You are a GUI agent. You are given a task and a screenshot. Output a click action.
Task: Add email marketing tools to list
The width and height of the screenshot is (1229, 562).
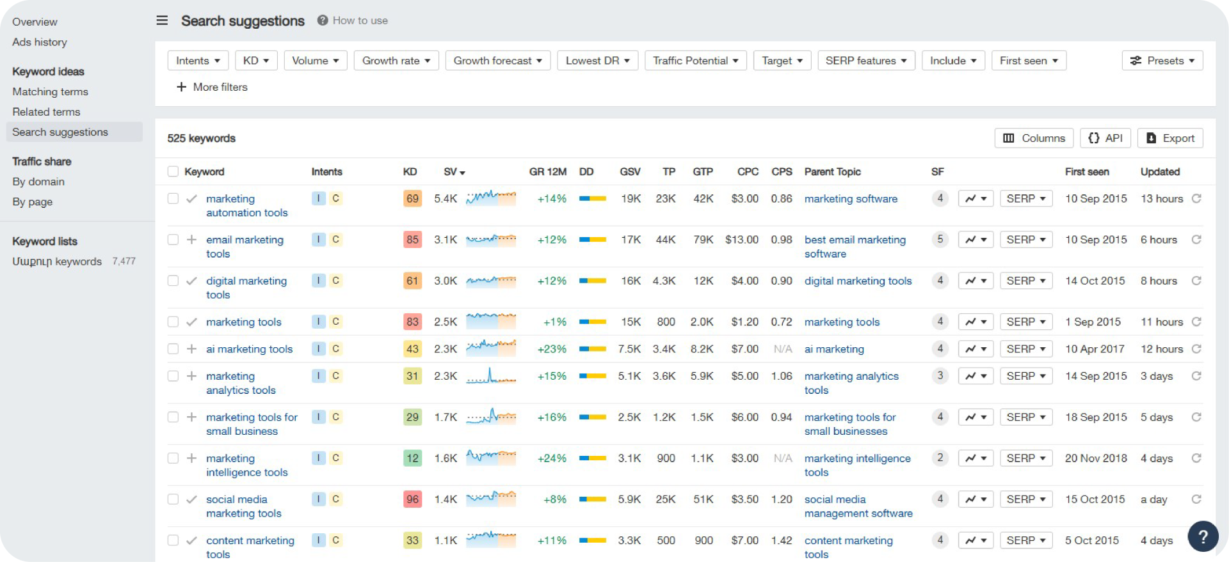(191, 240)
